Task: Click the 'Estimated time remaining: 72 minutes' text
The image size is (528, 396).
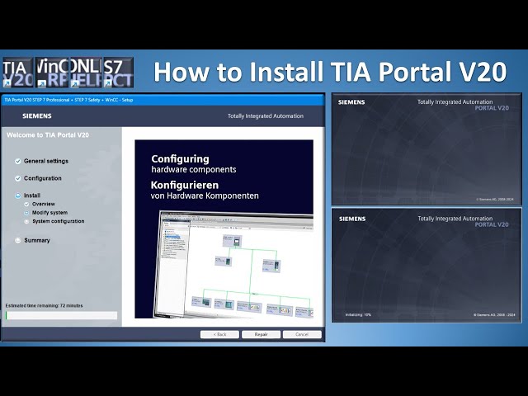Action: point(44,306)
